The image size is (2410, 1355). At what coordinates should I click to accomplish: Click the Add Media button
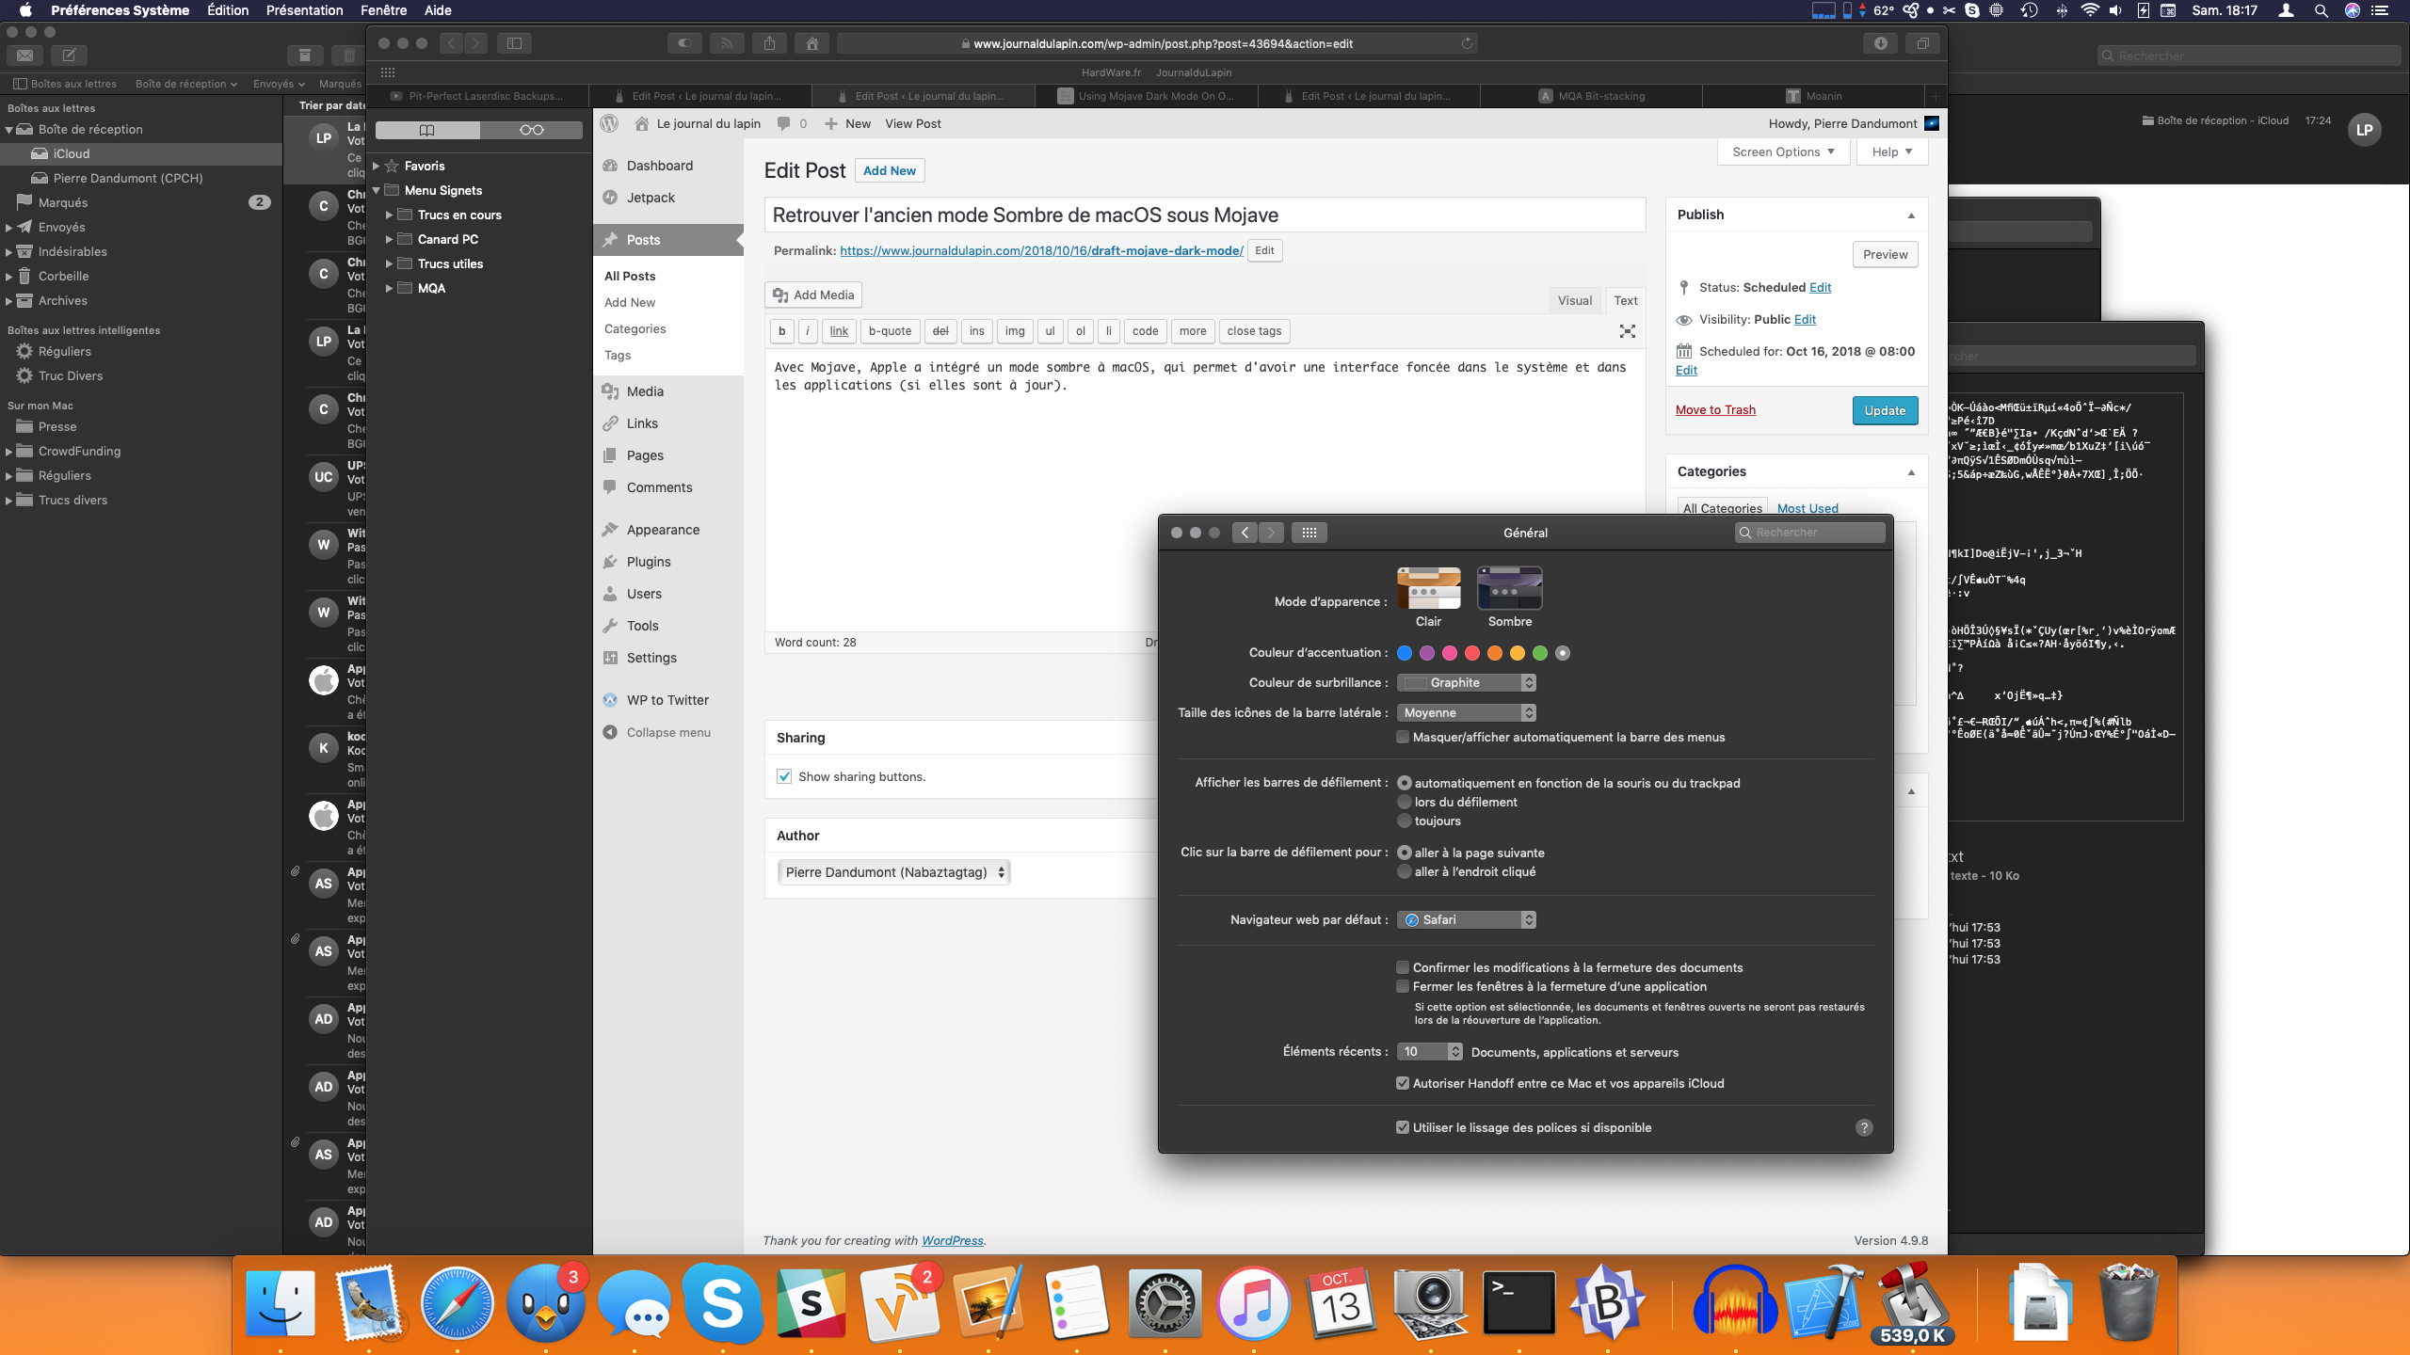coord(813,295)
